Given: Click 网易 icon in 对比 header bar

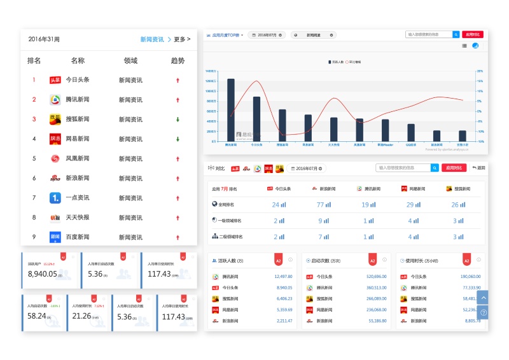Looking at the screenshot, I should click(x=268, y=169).
